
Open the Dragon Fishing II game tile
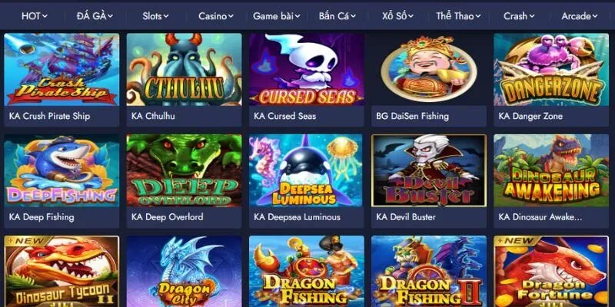click(429, 272)
